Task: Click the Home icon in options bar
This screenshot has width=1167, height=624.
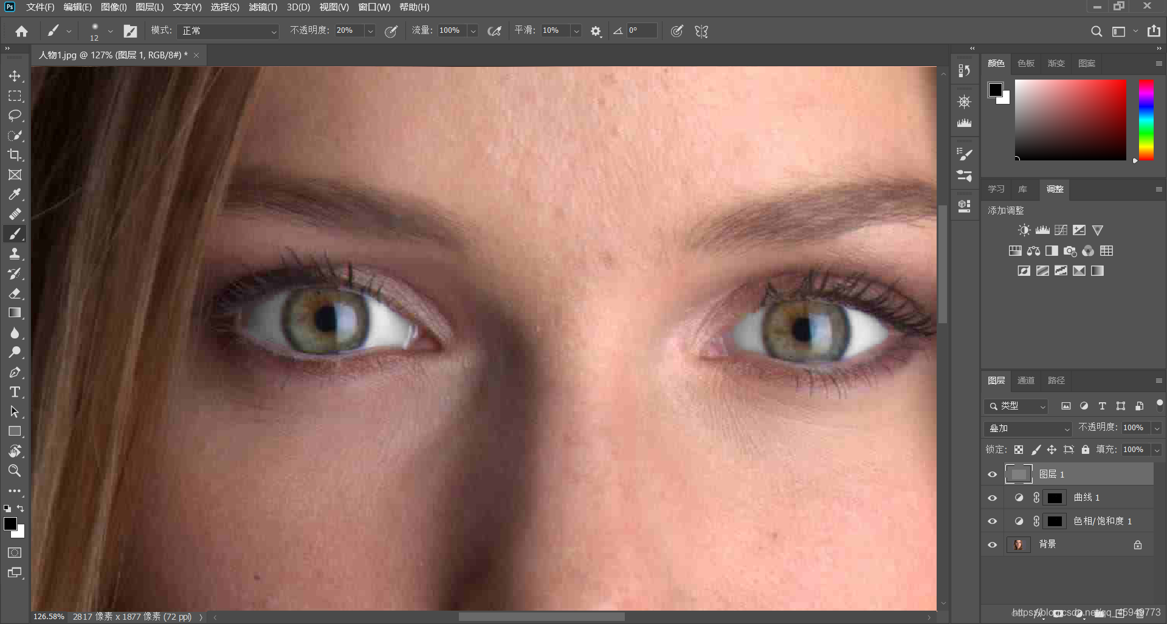Action: [22, 31]
